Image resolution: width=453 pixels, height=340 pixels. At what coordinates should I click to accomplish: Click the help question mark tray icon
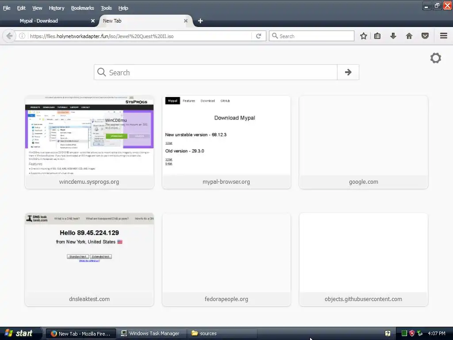[x=388, y=333]
